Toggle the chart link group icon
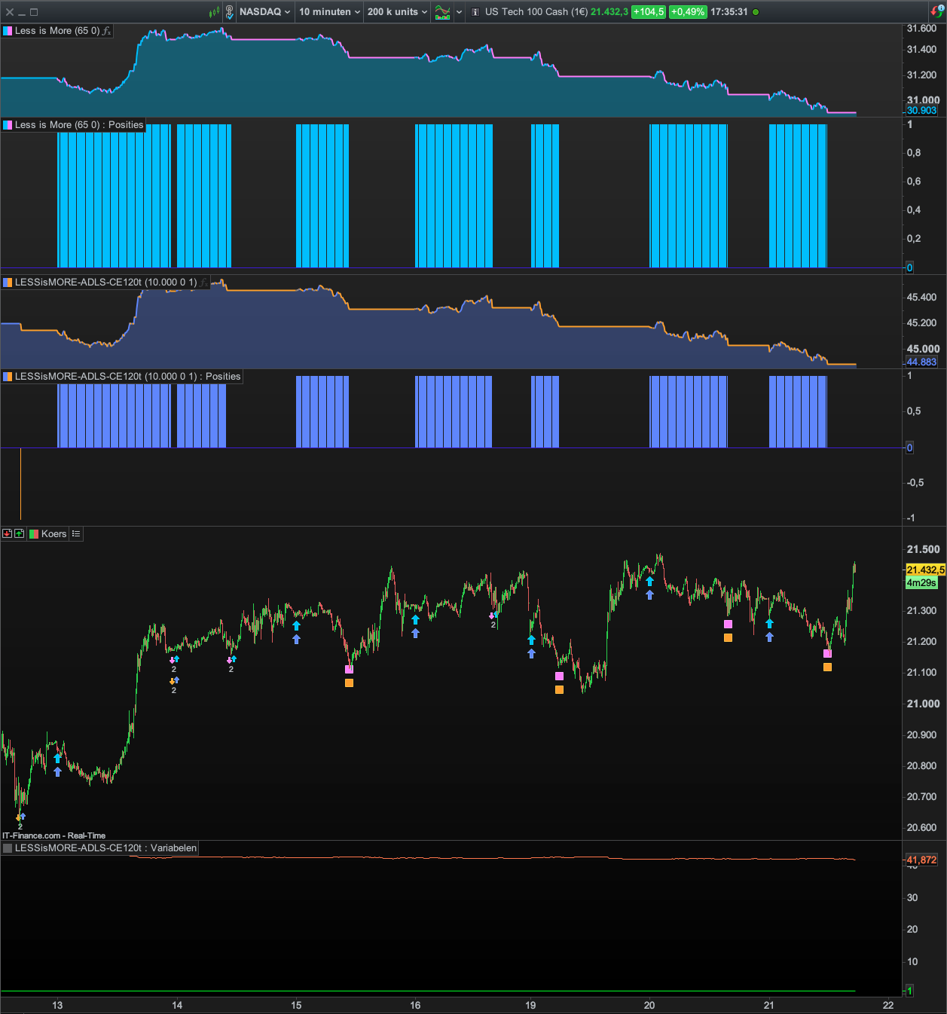This screenshot has width=947, height=1014. (230, 12)
